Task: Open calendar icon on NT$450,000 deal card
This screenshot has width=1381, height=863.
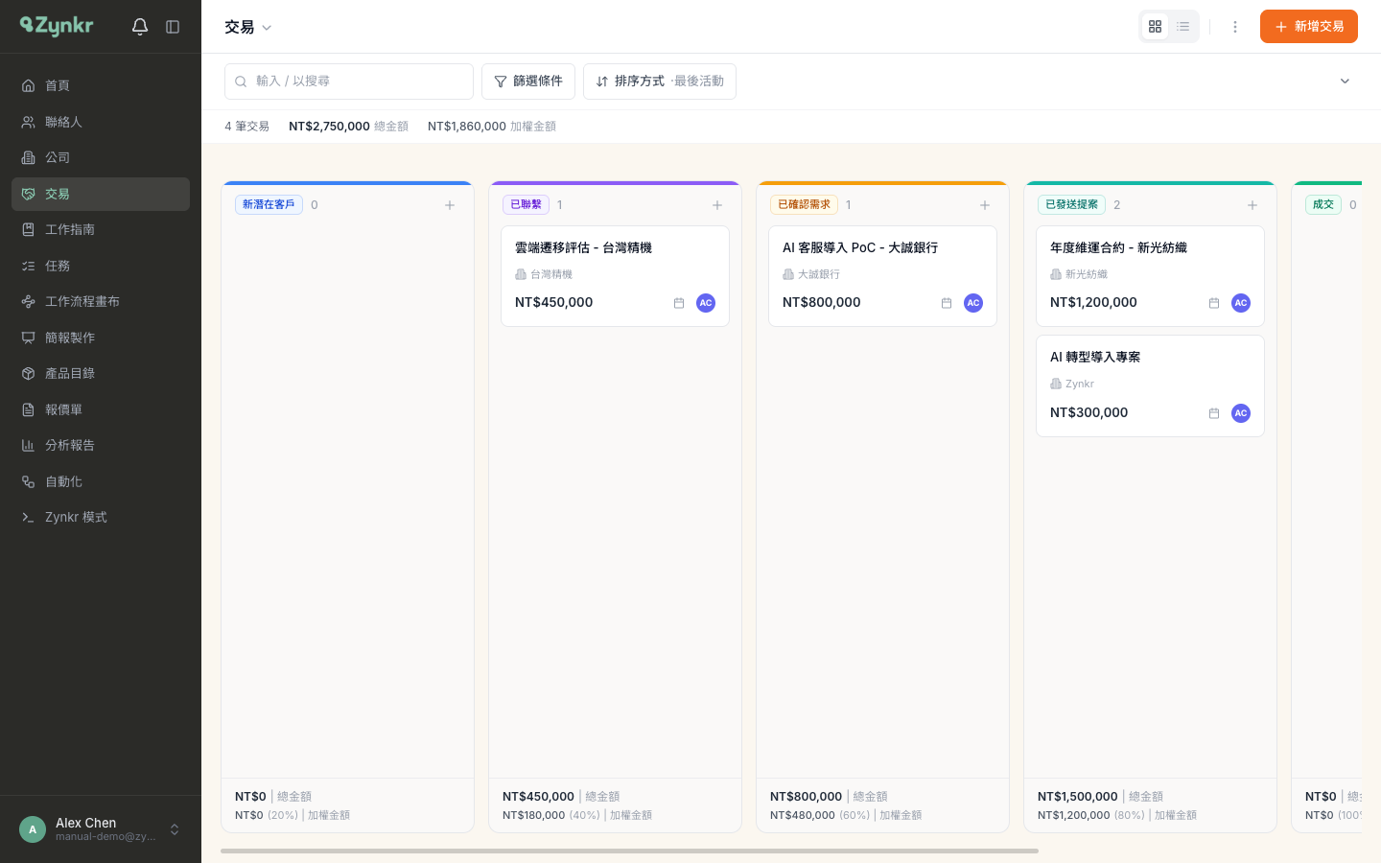Action: (x=679, y=303)
